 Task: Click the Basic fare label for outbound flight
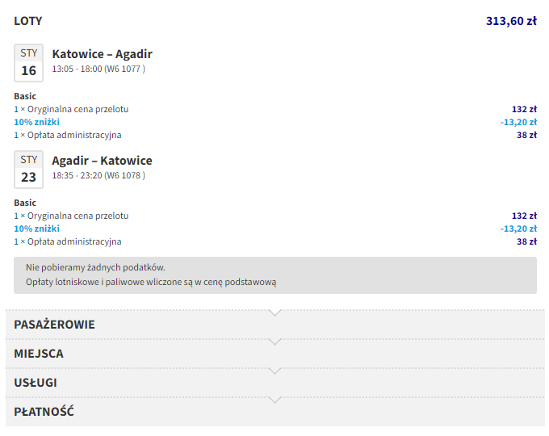(x=25, y=96)
